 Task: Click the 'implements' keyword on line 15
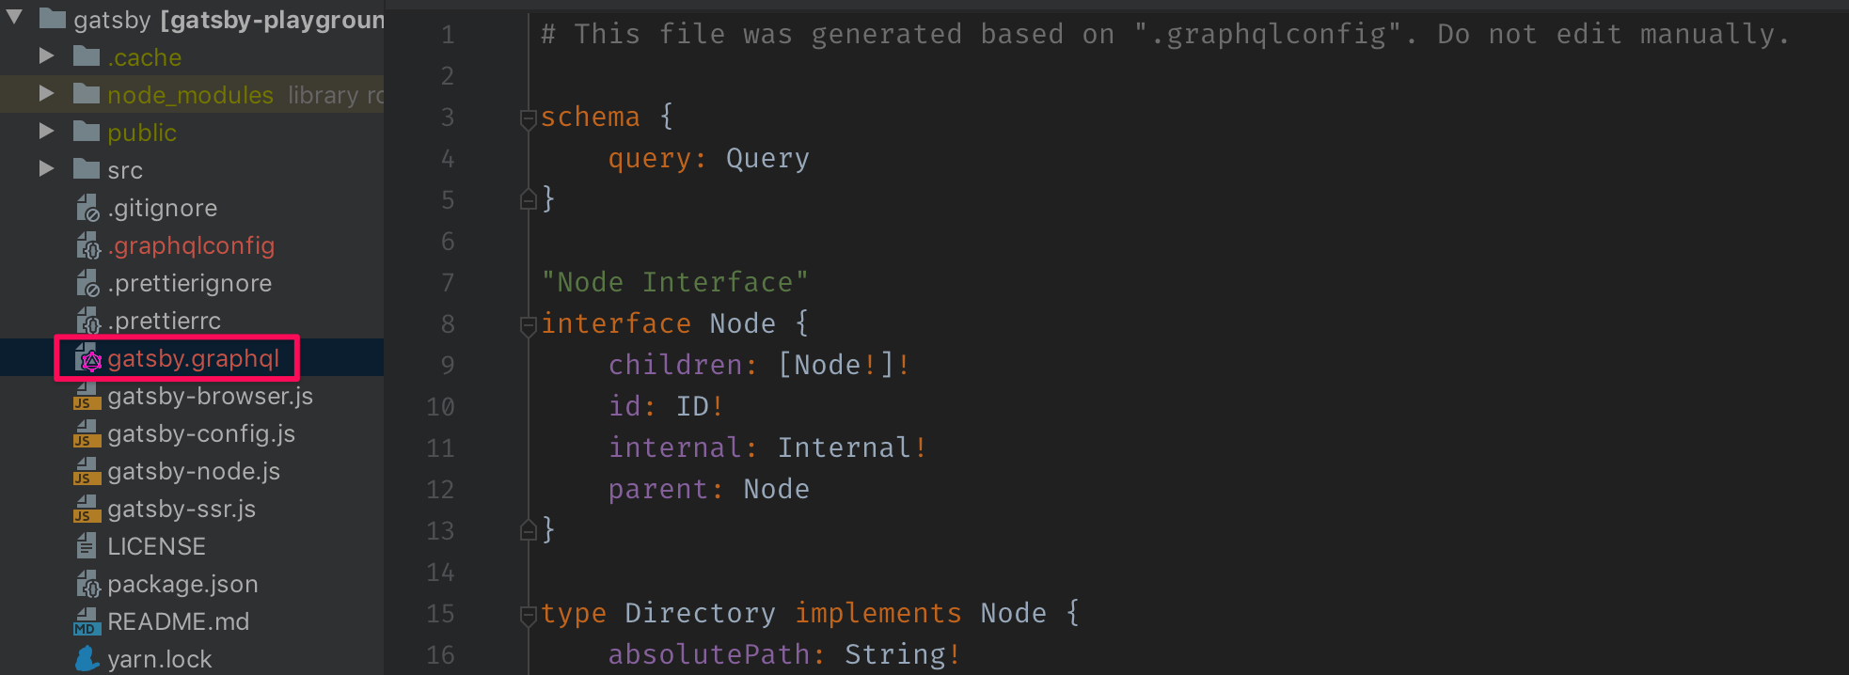pyautogui.click(x=878, y=614)
